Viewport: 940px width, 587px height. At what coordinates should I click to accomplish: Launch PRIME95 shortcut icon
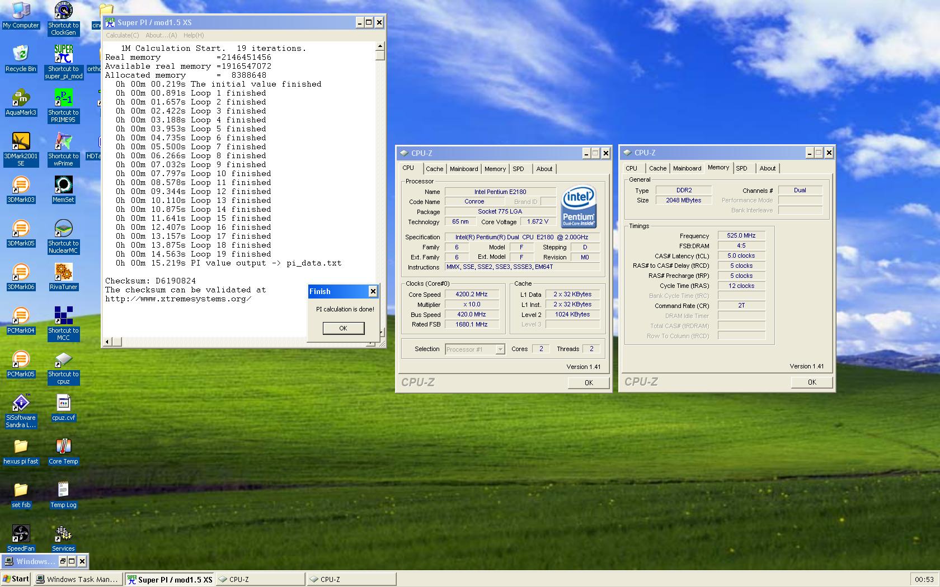(x=63, y=106)
